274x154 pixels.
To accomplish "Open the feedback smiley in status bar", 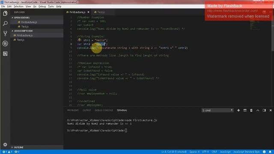I will [264, 152].
